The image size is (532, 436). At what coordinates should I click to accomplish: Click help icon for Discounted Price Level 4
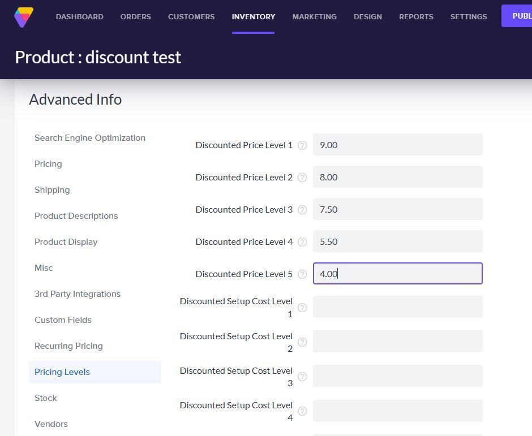coord(302,242)
